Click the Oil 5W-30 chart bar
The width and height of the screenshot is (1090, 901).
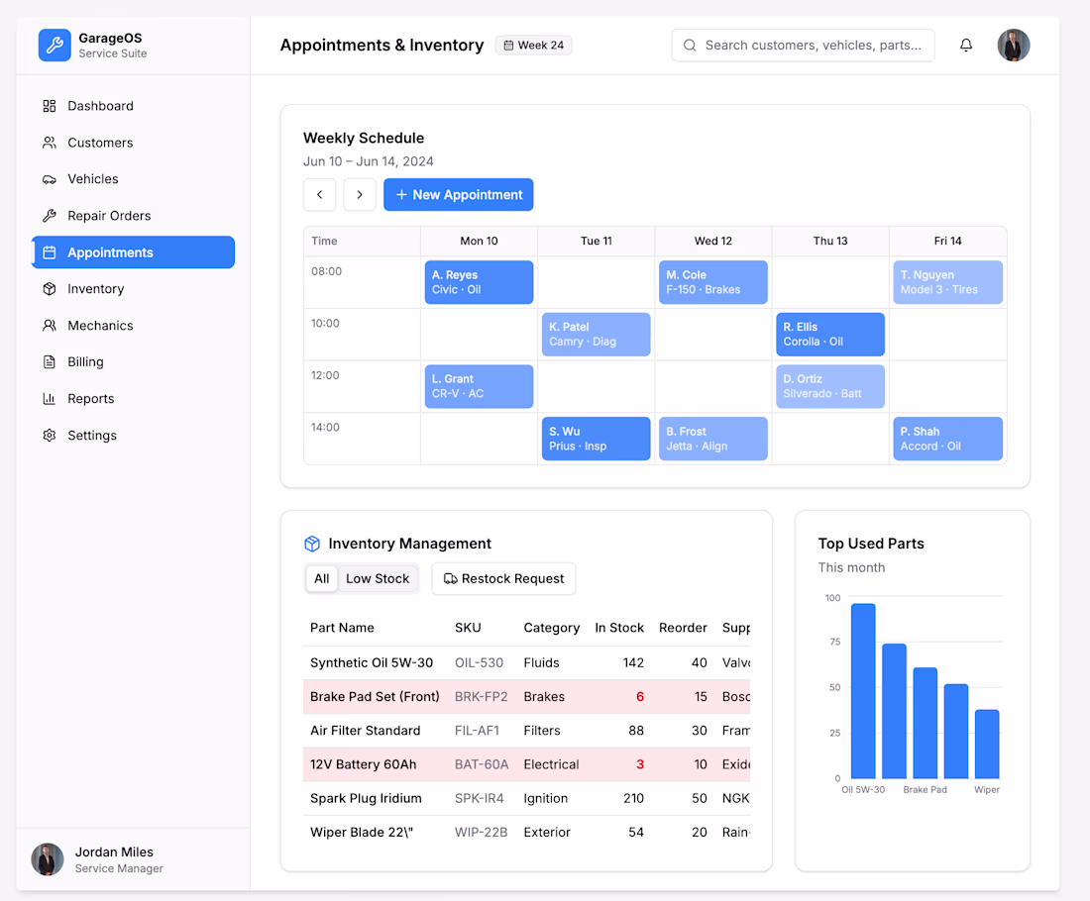pyautogui.click(x=863, y=690)
